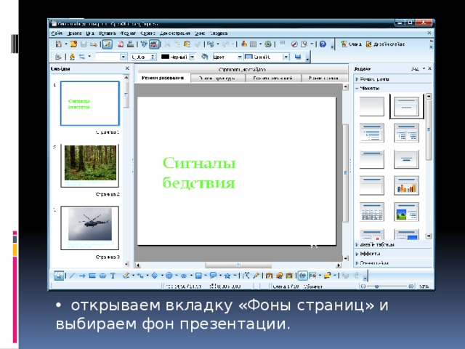Toggle the Display grid icon
Viewport: 465px width, 349px height.
click(283, 44)
